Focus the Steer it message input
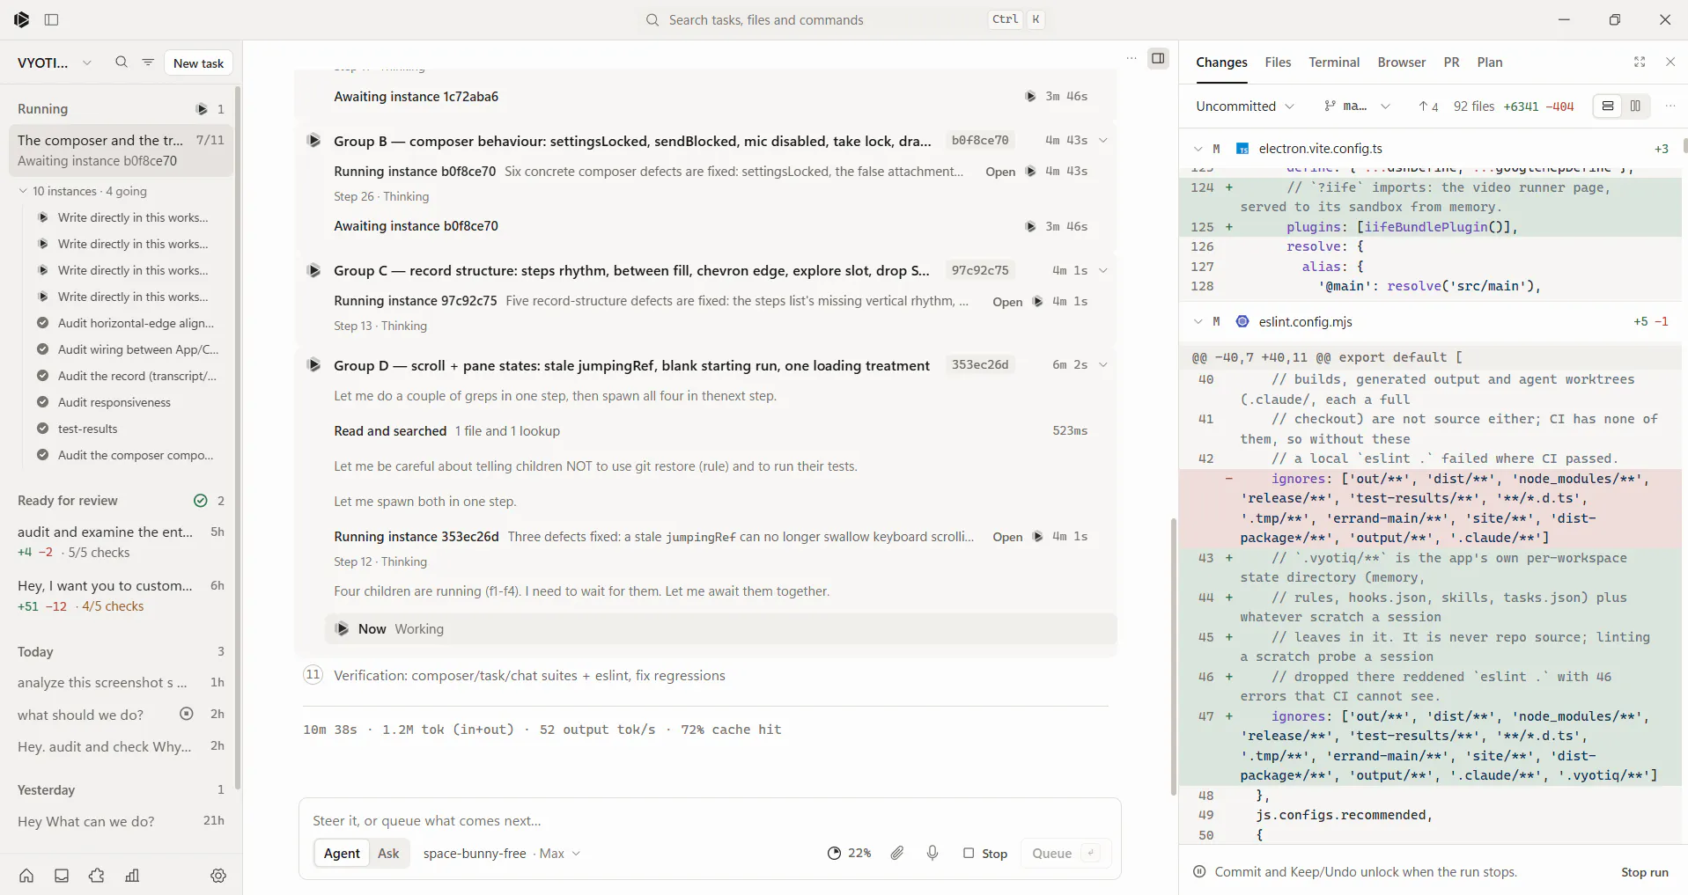 (x=710, y=820)
